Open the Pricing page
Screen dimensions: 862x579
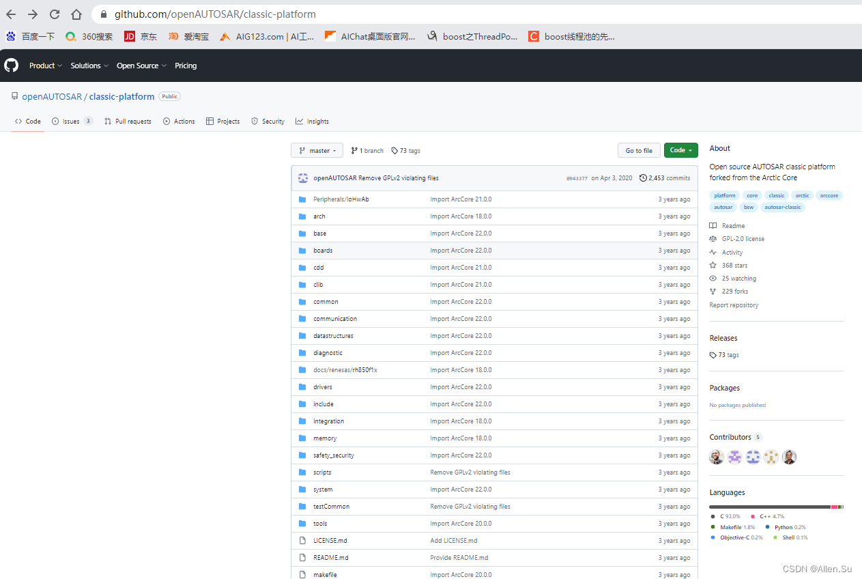tap(186, 66)
